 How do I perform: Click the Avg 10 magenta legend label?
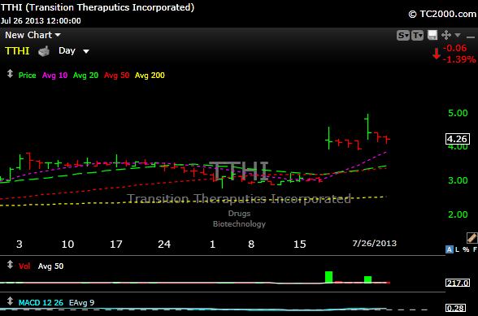pos(55,76)
